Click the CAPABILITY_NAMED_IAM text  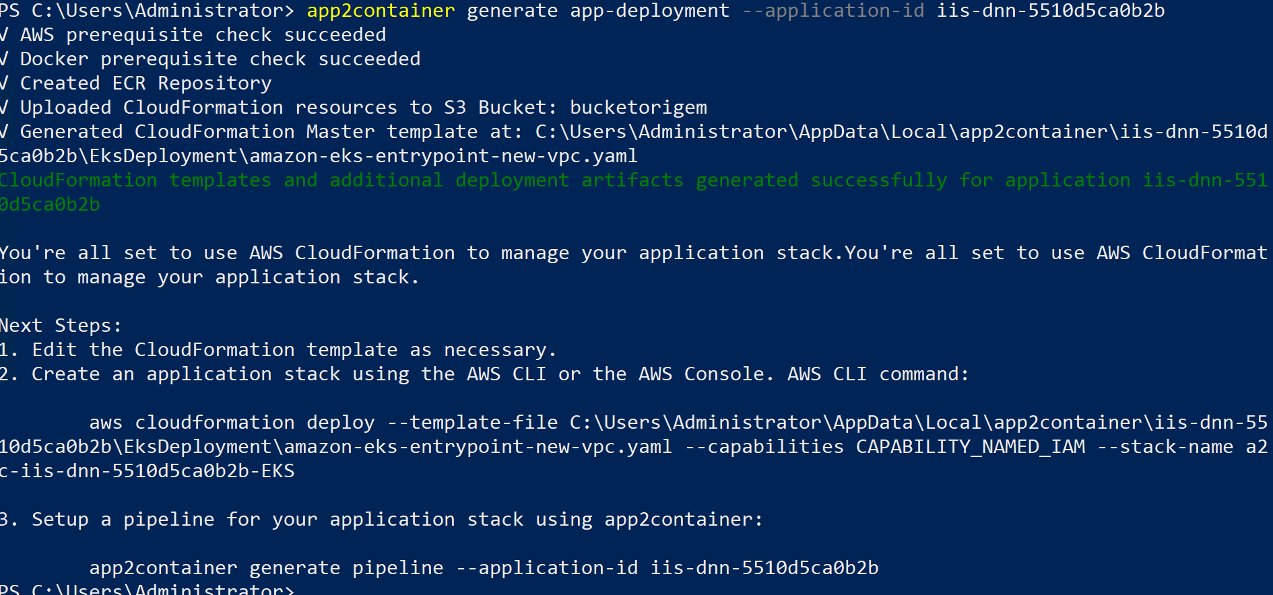click(x=971, y=447)
